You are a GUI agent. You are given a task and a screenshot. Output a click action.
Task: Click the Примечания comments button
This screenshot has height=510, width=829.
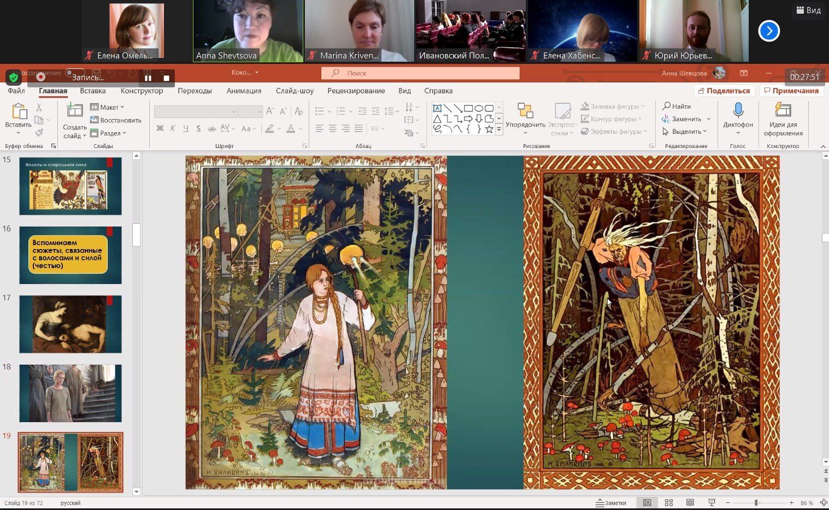coord(791,91)
